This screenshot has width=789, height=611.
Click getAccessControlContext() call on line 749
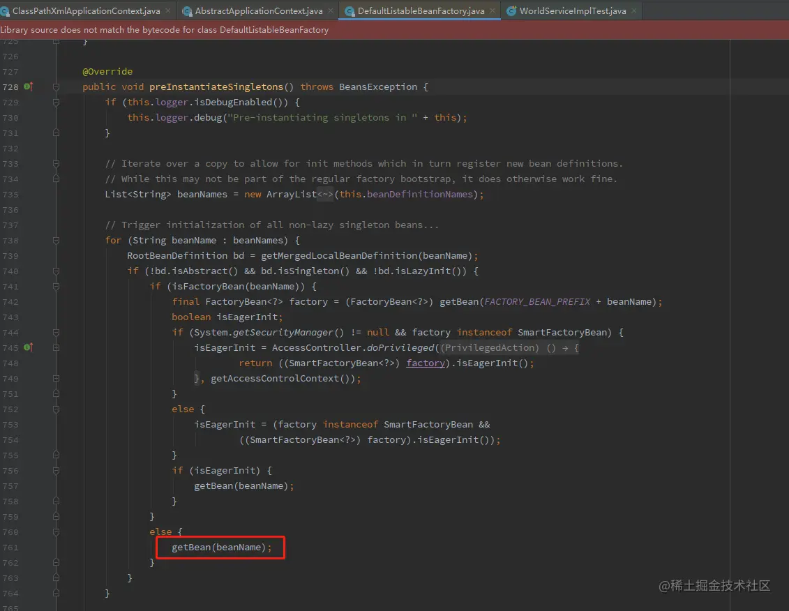tap(283, 379)
